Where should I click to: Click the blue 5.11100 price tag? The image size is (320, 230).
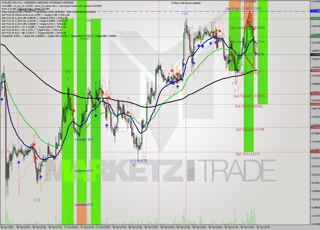coord(315,11)
